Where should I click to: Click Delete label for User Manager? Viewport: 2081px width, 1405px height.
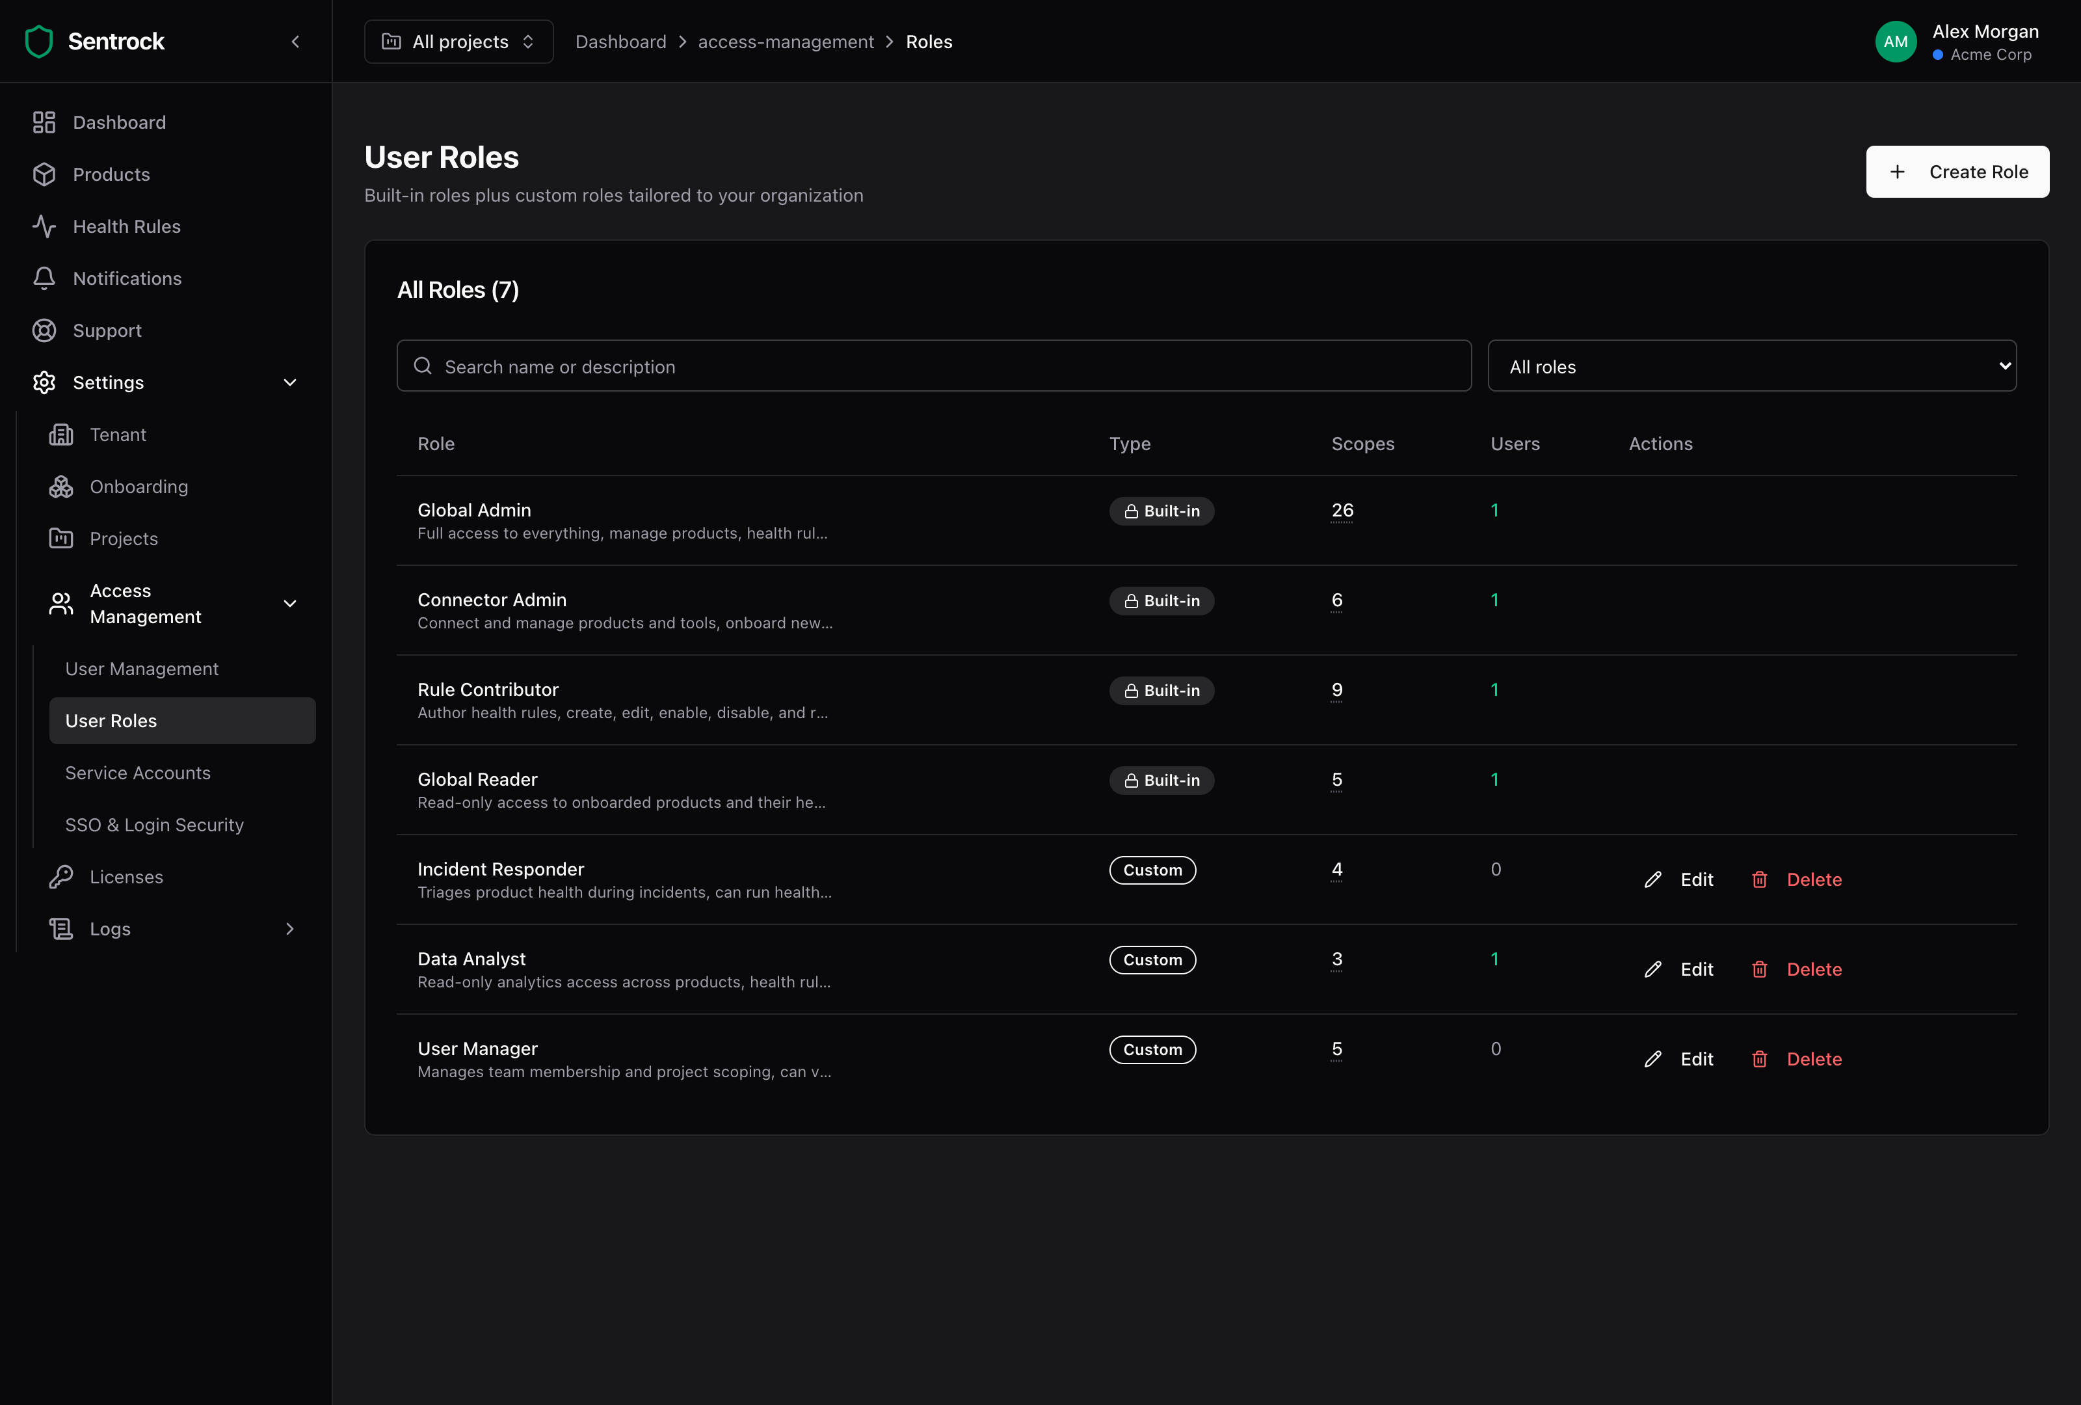click(1814, 1058)
